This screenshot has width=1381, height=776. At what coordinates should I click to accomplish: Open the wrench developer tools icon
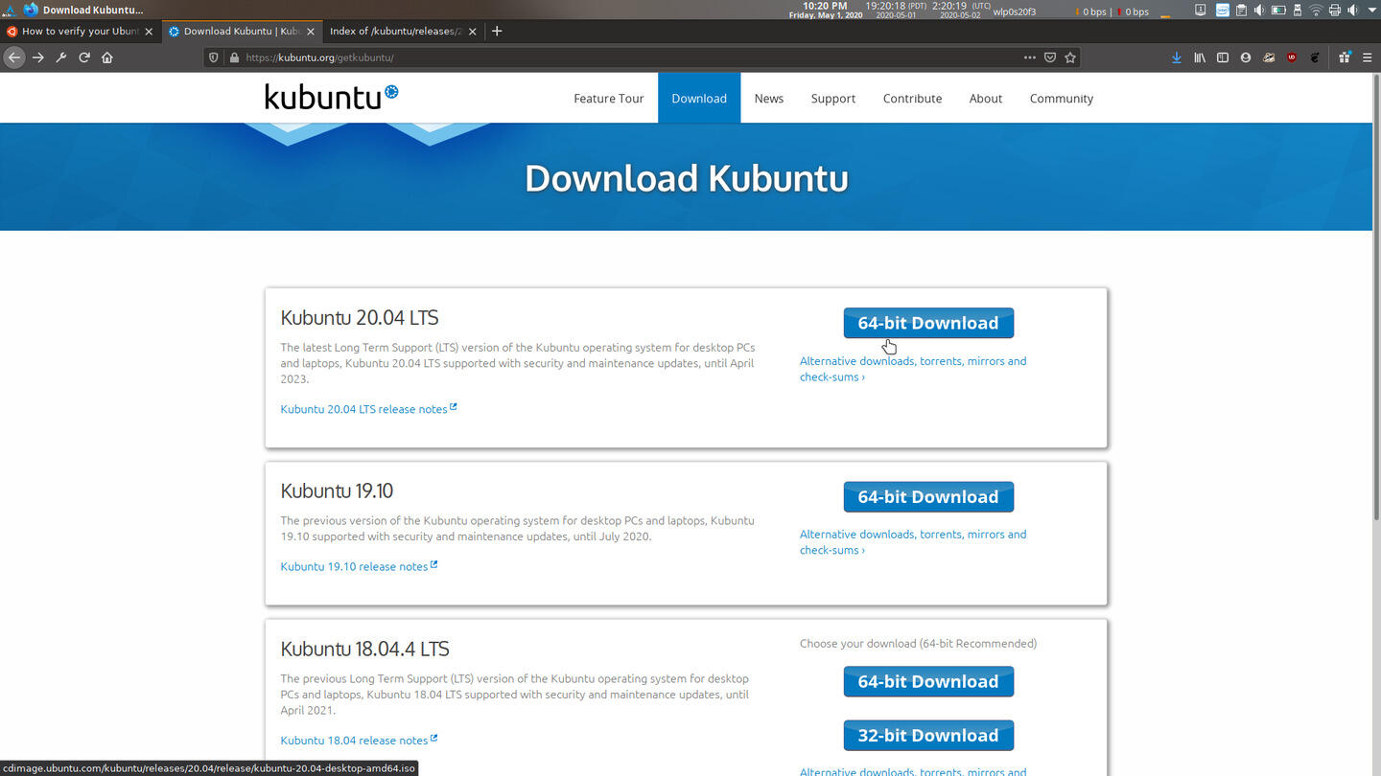[x=61, y=57]
